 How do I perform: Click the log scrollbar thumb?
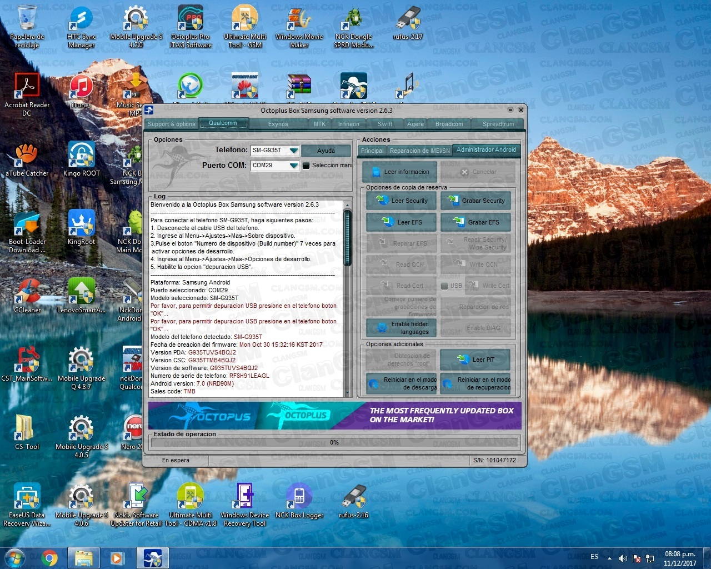pyautogui.click(x=348, y=237)
